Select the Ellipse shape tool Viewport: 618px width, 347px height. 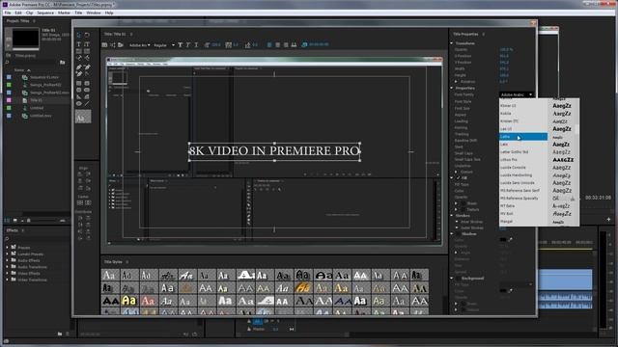79,103
